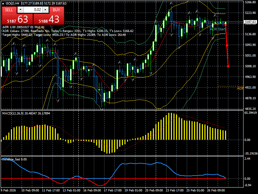Click the orange ADR level label
The height and width of the screenshot is (194, 258).
(x=240, y=88)
